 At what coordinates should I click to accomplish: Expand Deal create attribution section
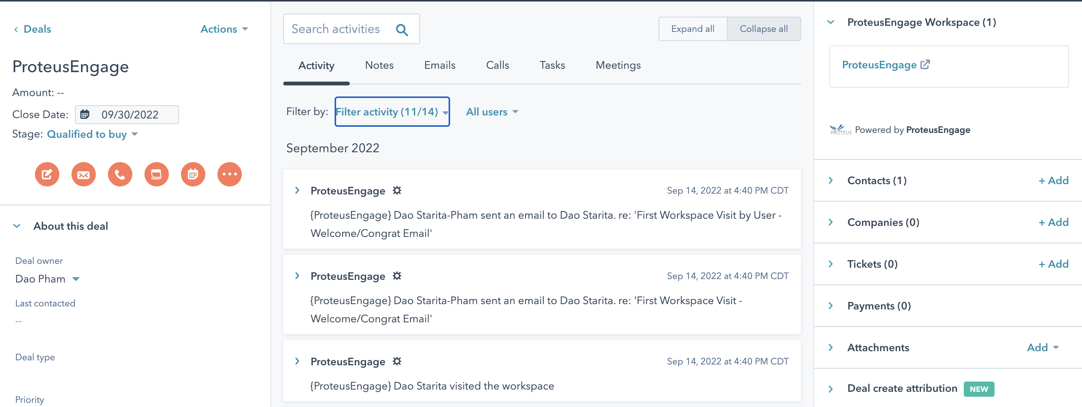pos(830,389)
